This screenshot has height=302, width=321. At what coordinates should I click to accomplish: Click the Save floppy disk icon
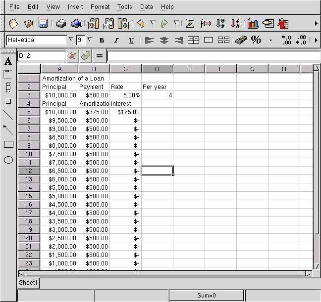coord(43,23)
